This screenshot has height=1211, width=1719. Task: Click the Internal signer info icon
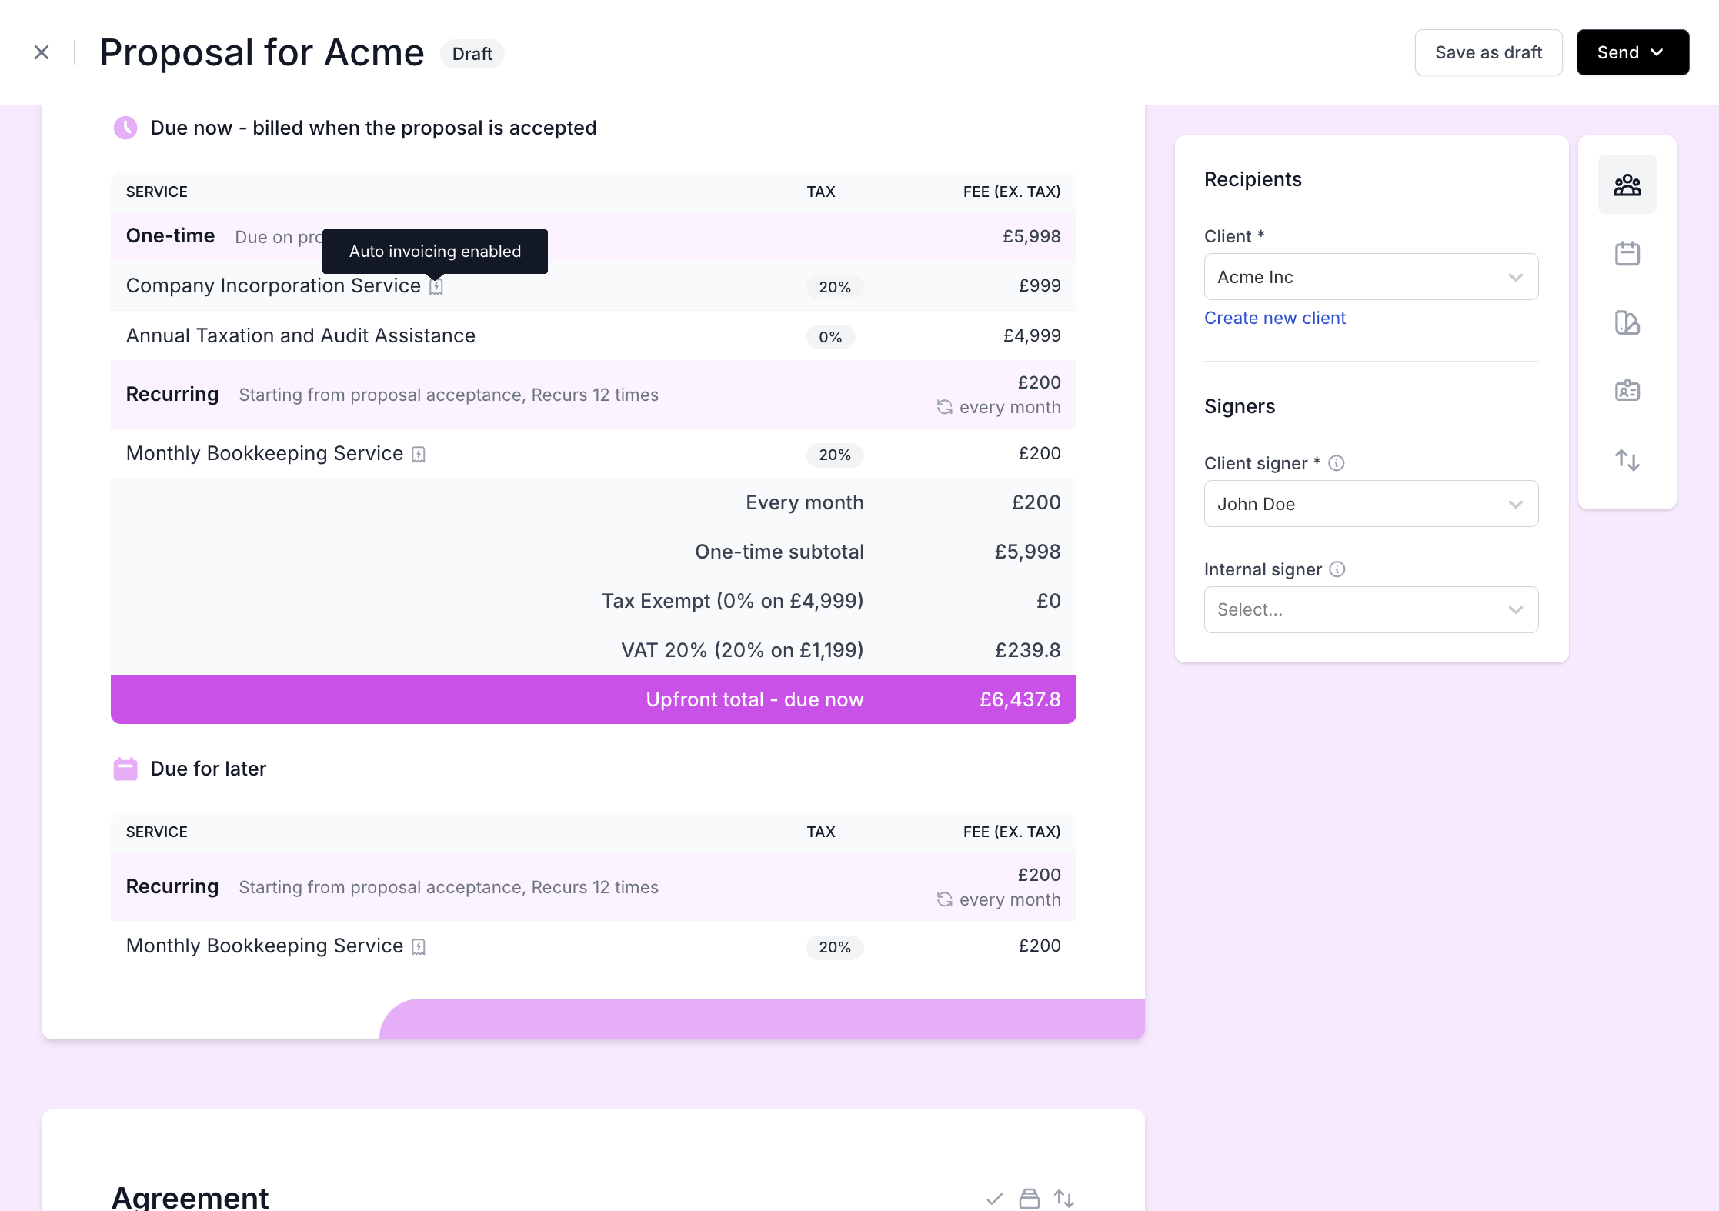1337,569
